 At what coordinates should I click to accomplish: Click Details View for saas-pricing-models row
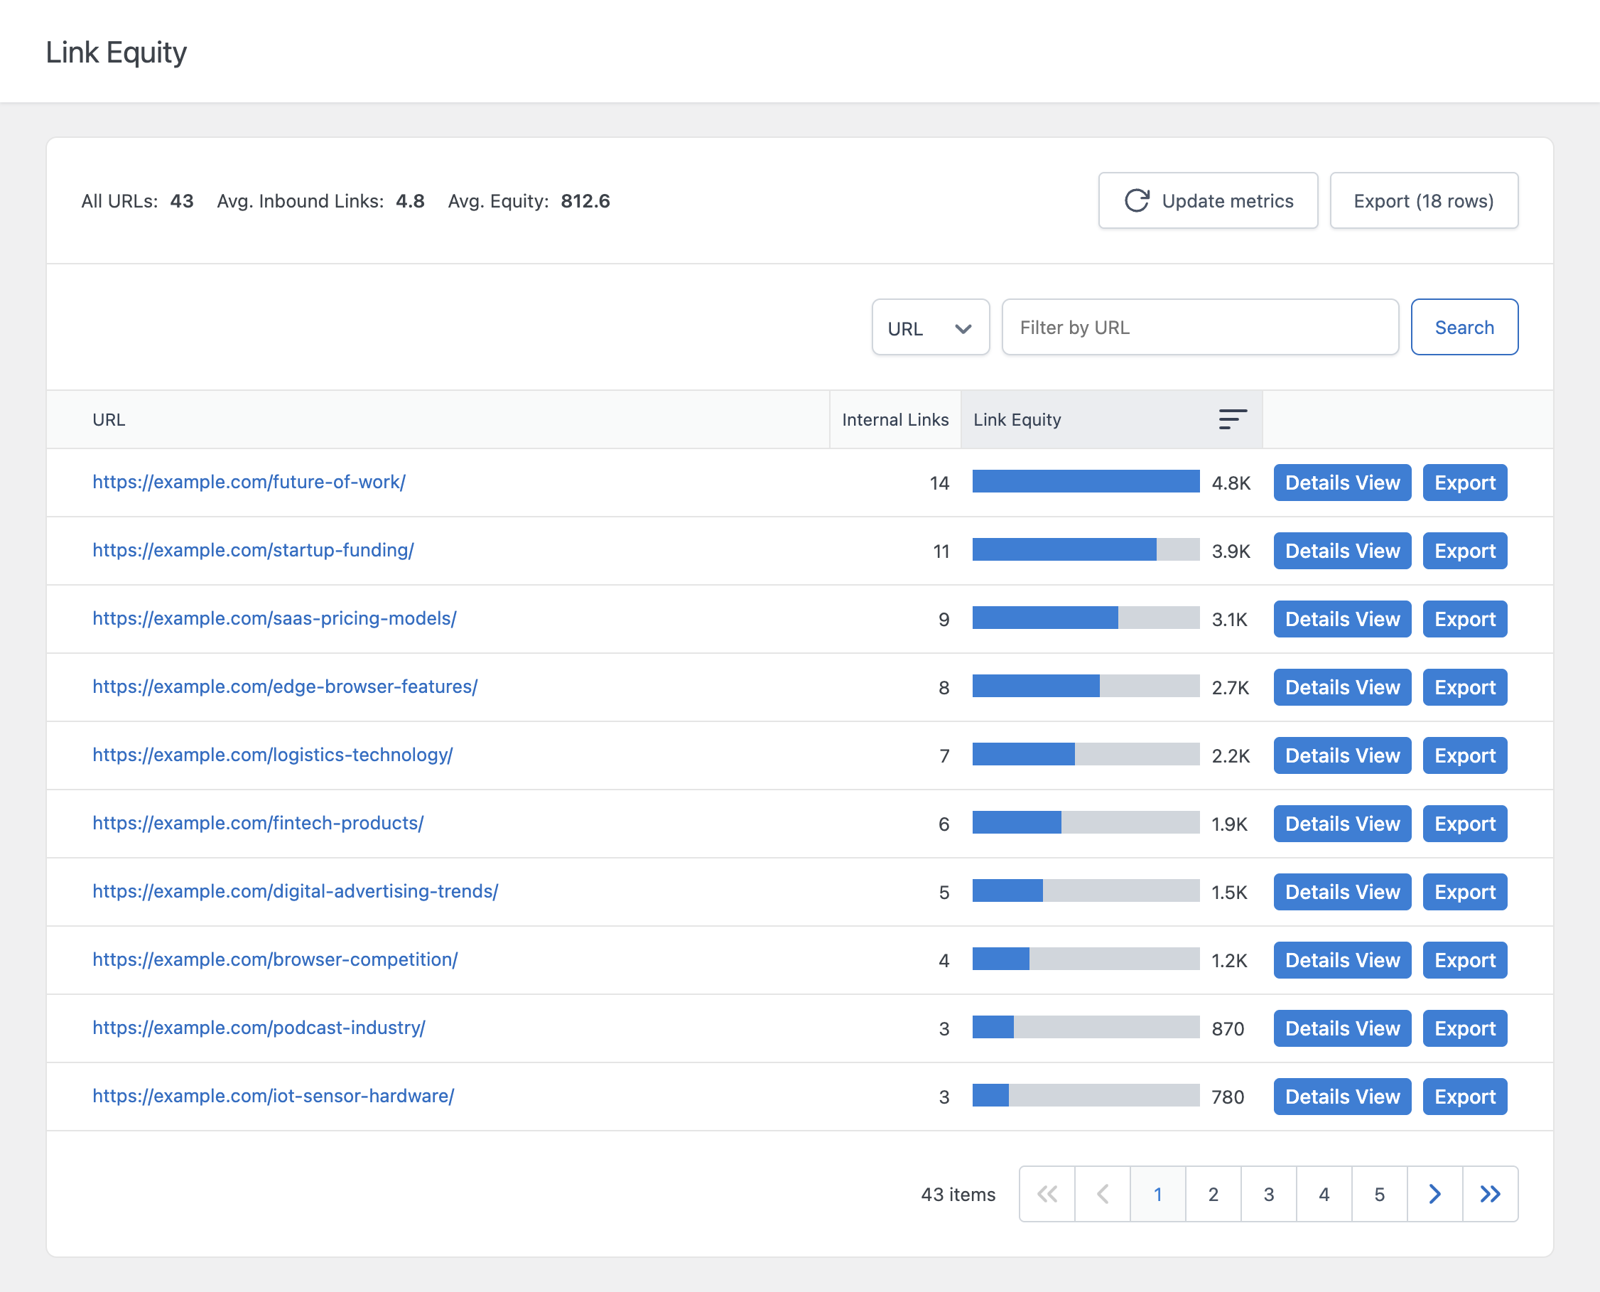(1342, 619)
